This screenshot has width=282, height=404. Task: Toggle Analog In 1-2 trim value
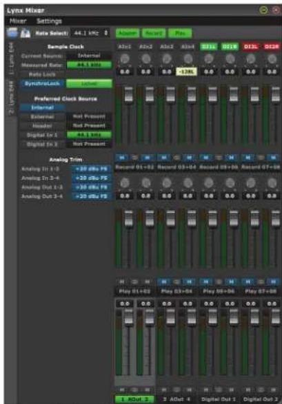pyautogui.click(x=91, y=169)
